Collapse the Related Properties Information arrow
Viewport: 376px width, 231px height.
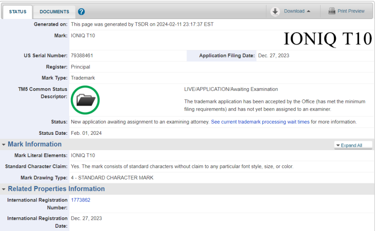[x=4, y=189]
